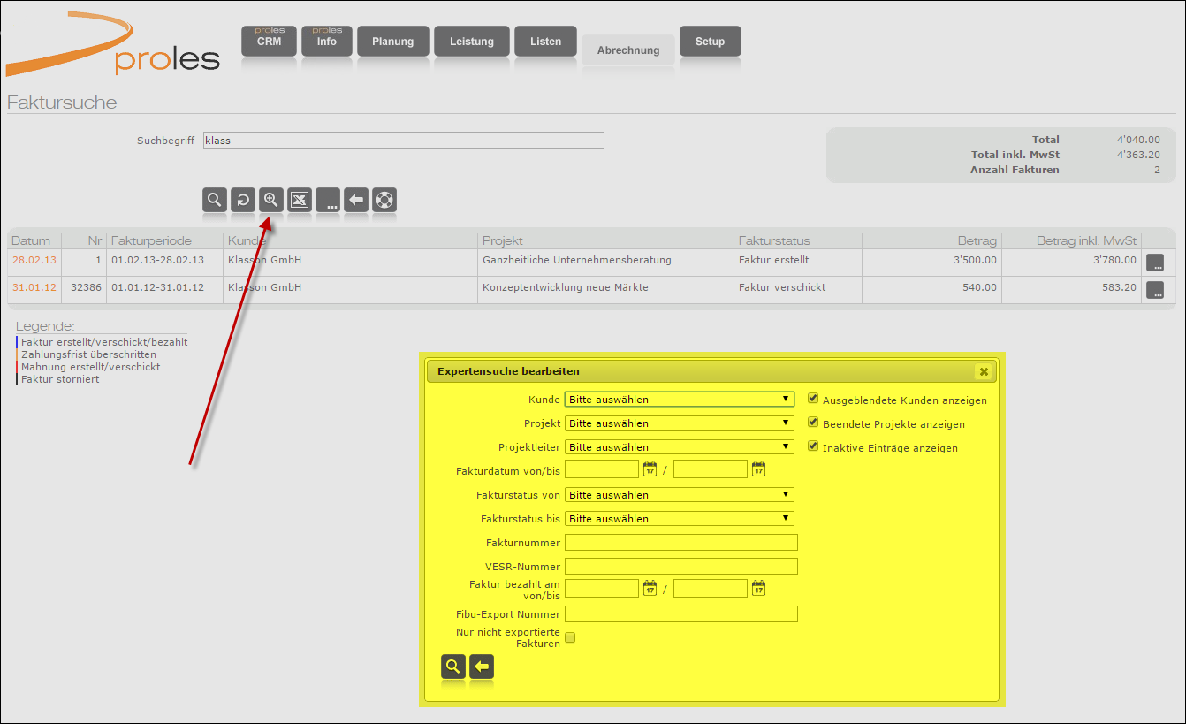Viewport: 1186px width, 724px height.
Task: Uncheck Ausgeblendete Kunden anzeigen
Action: [813, 400]
